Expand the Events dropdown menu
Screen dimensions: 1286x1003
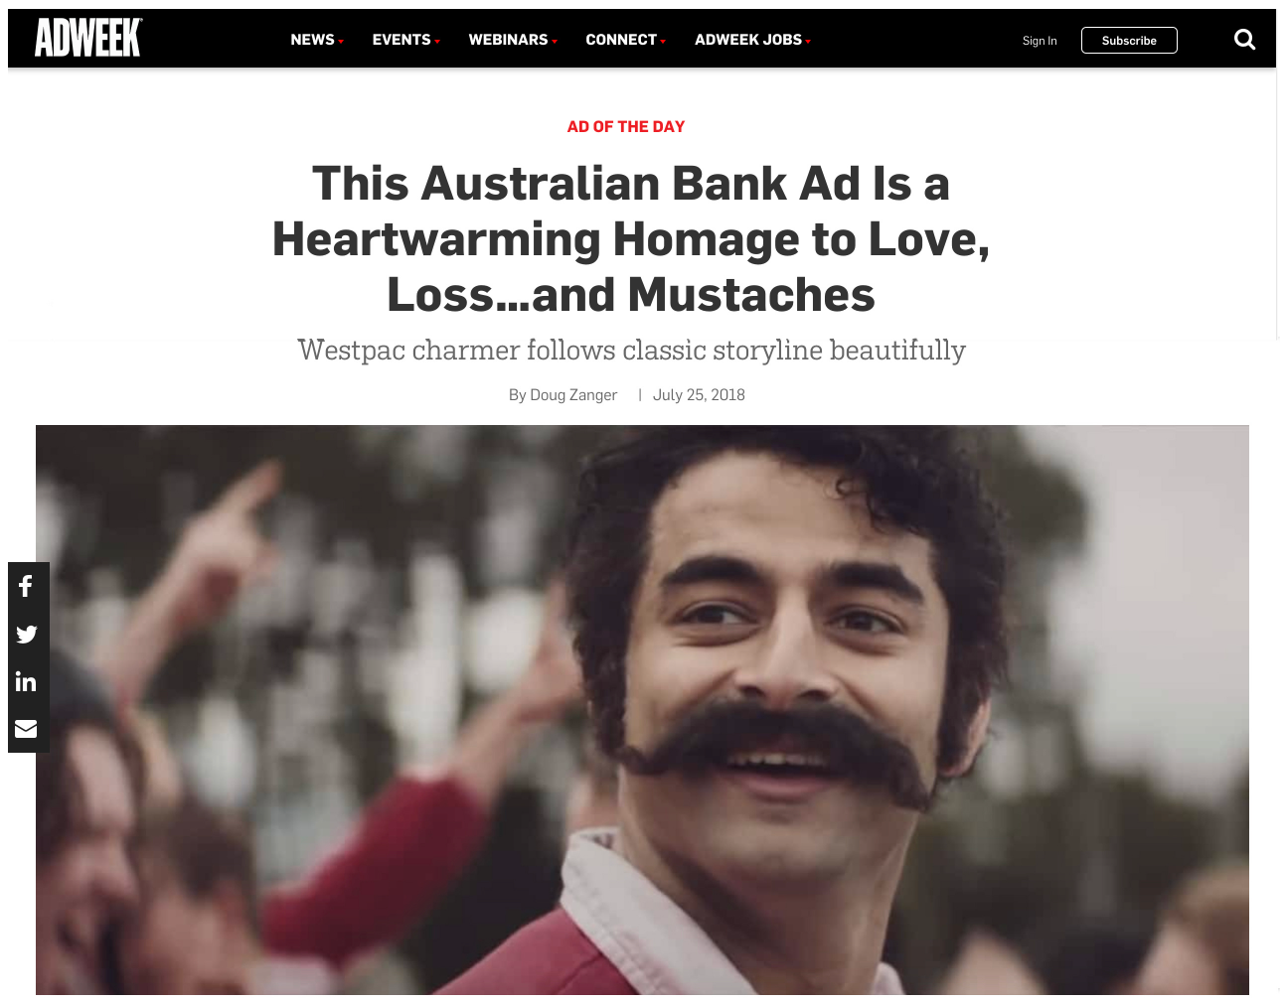click(x=405, y=40)
